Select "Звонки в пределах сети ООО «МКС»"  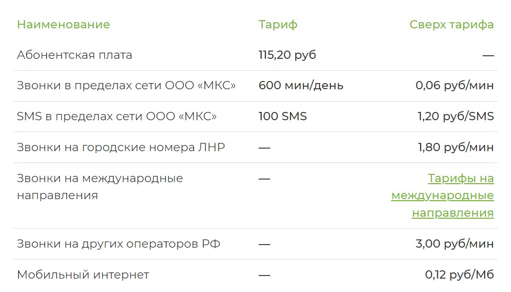(126, 86)
